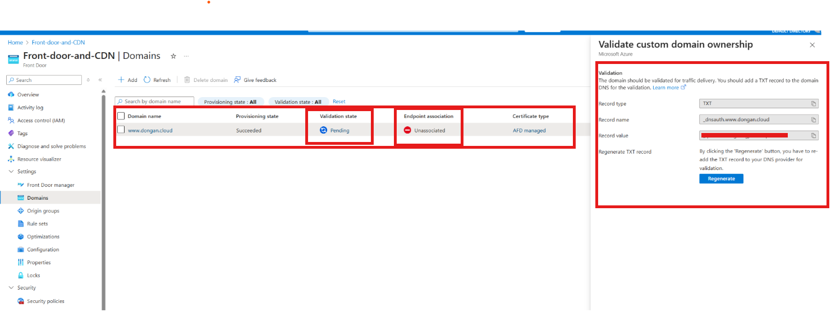Check the www.dongan.cloud row checkbox
Viewport: 831px width, 312px height.
point(121,130)
